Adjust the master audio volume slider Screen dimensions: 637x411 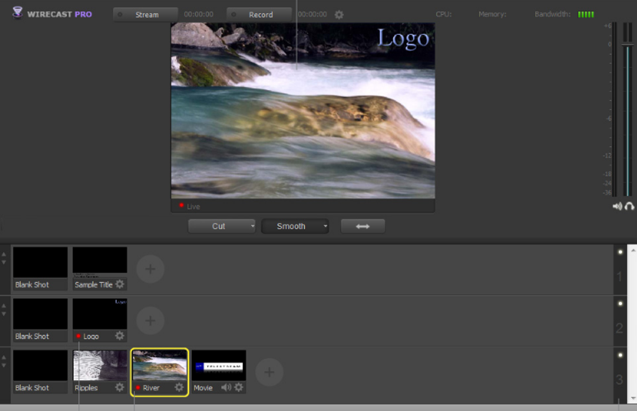point(628,44)
